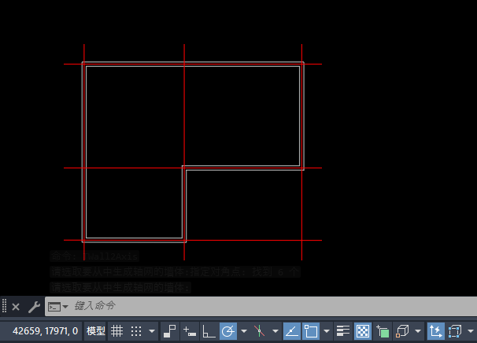Open isometric drafting plane dropdown

(x=275, y=331)
